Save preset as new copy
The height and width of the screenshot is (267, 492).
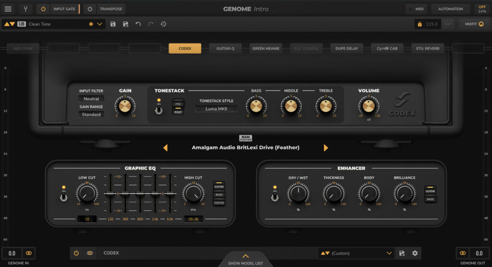125,24
